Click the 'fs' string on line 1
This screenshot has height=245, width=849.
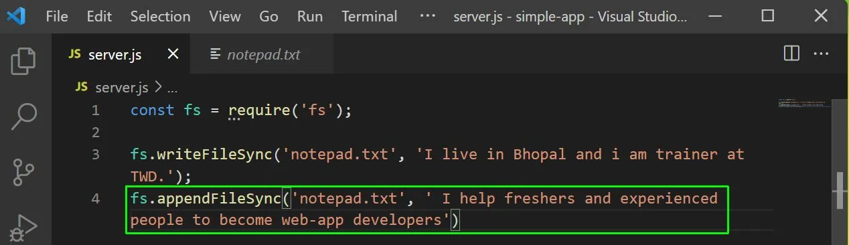pos(317,110)
